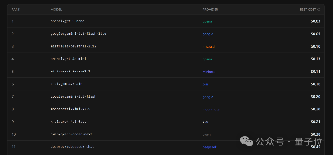Click the Rank column header

coord(15,10)
